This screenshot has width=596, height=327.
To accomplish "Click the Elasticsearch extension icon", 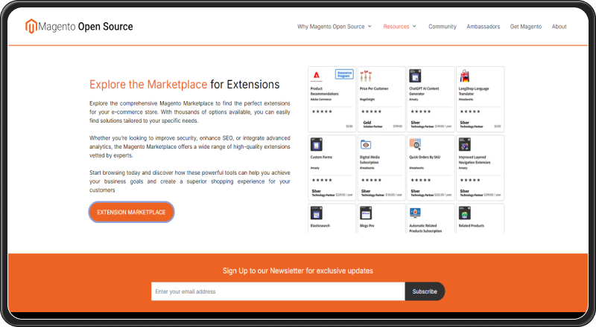I will coord(317,213).
